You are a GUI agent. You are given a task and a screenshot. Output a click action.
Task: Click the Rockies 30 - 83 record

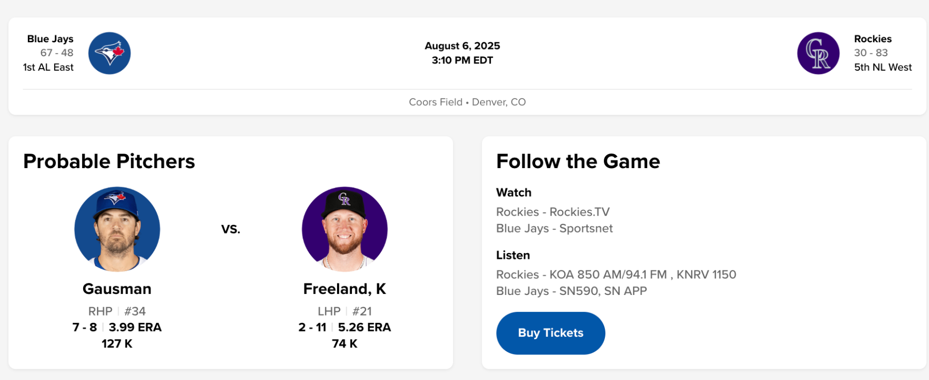click(x=871, y=53)
